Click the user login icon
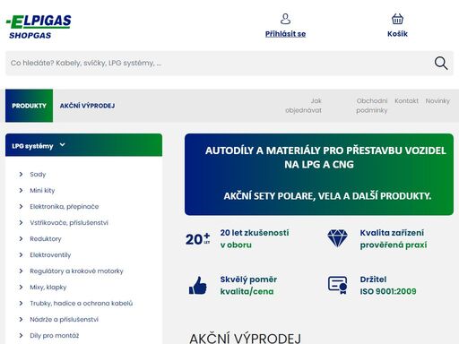This screenshot has width=459, height=344. [285, 19]
